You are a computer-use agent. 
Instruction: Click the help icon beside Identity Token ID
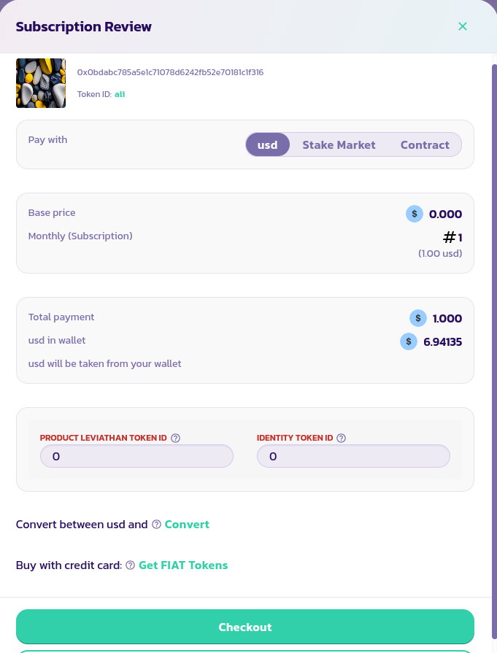(x=342, y=438)
